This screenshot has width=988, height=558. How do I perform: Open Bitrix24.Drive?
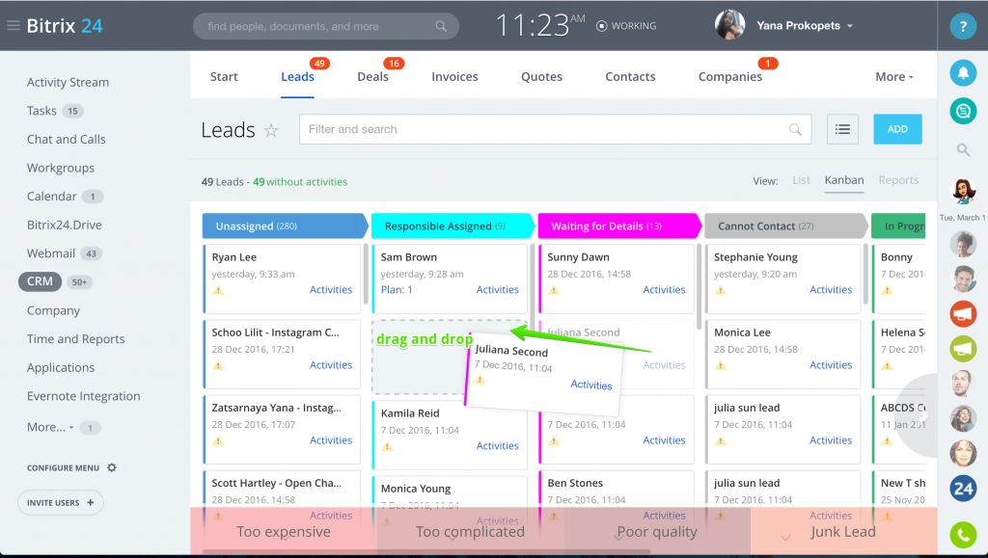[65, 226]
